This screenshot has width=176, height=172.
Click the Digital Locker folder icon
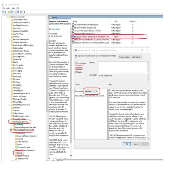click(x=12, y=59)
